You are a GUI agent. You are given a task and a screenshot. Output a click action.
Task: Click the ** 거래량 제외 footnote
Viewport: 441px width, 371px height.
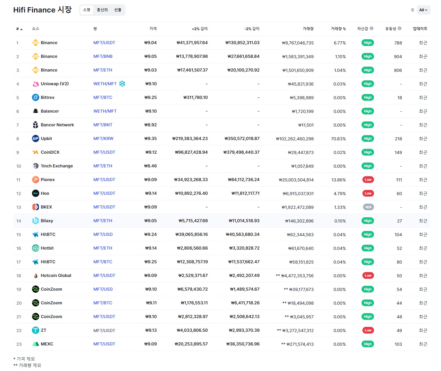(27, 365)
